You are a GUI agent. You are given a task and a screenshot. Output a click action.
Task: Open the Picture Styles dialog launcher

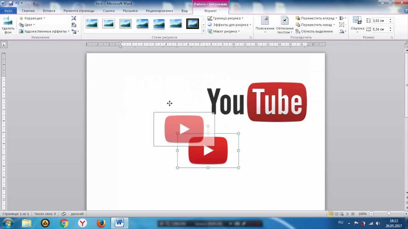(250, 38)
